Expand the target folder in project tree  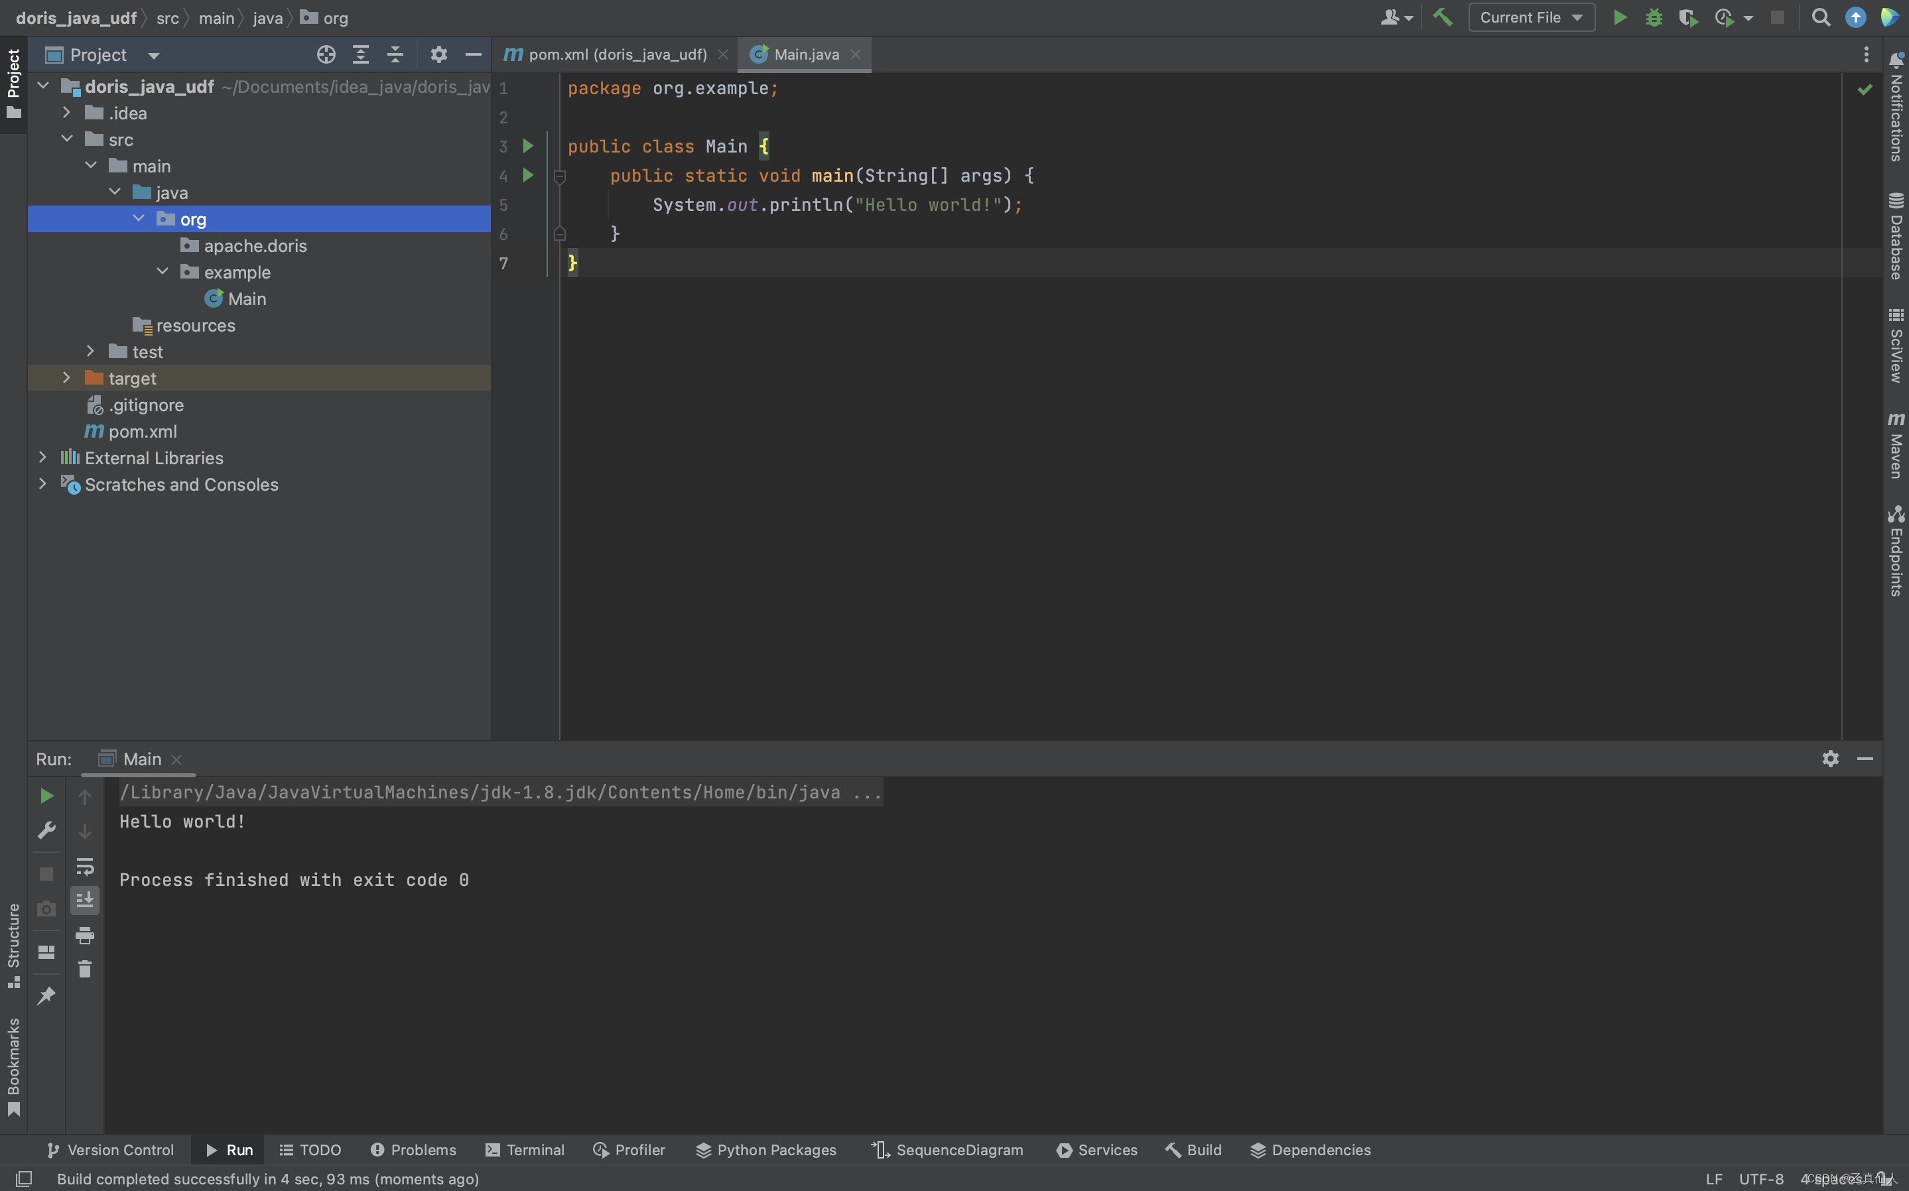click(64, 377)
